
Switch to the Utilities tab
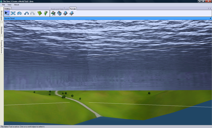point(8,9)
